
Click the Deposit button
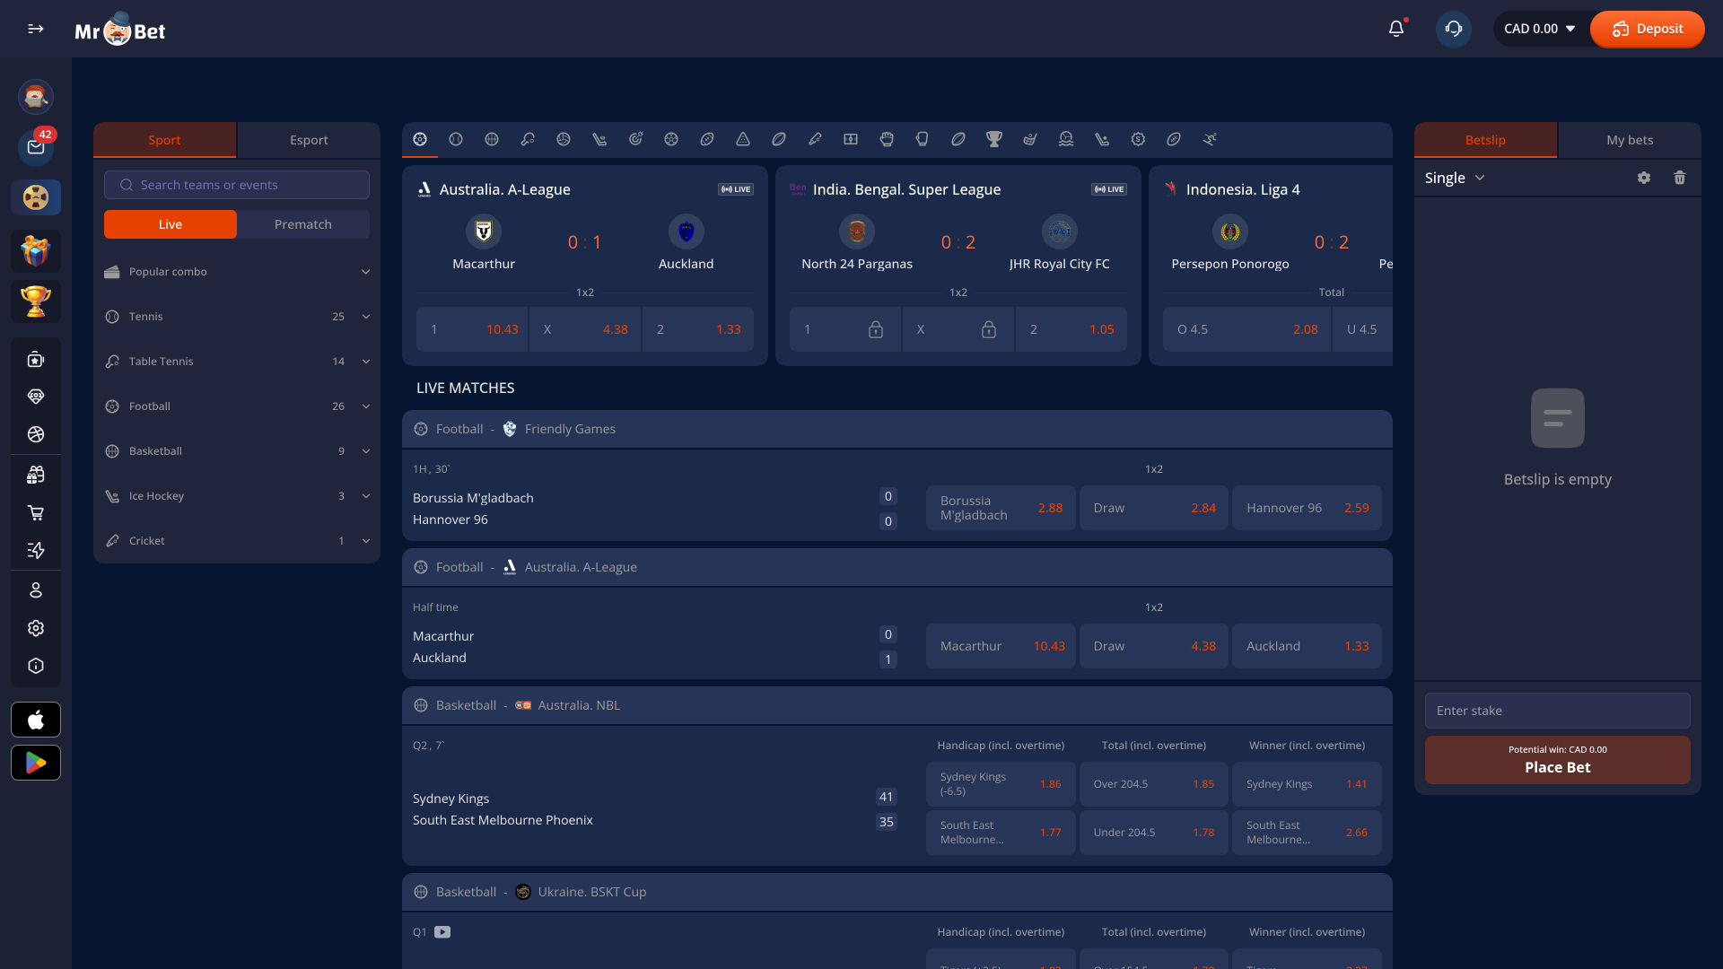point(1647,29)
